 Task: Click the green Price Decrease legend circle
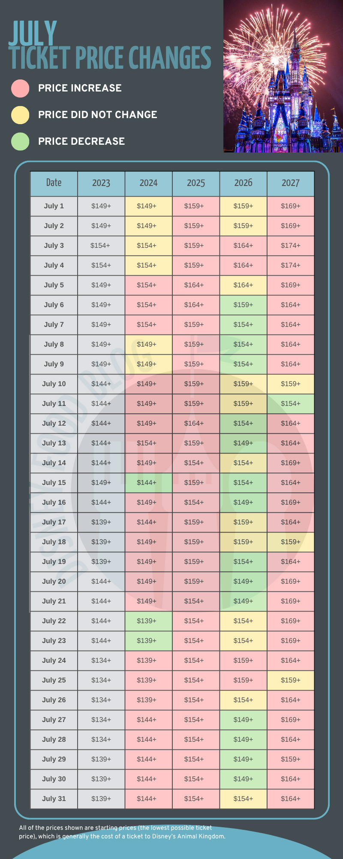click(x=20, y=141)
